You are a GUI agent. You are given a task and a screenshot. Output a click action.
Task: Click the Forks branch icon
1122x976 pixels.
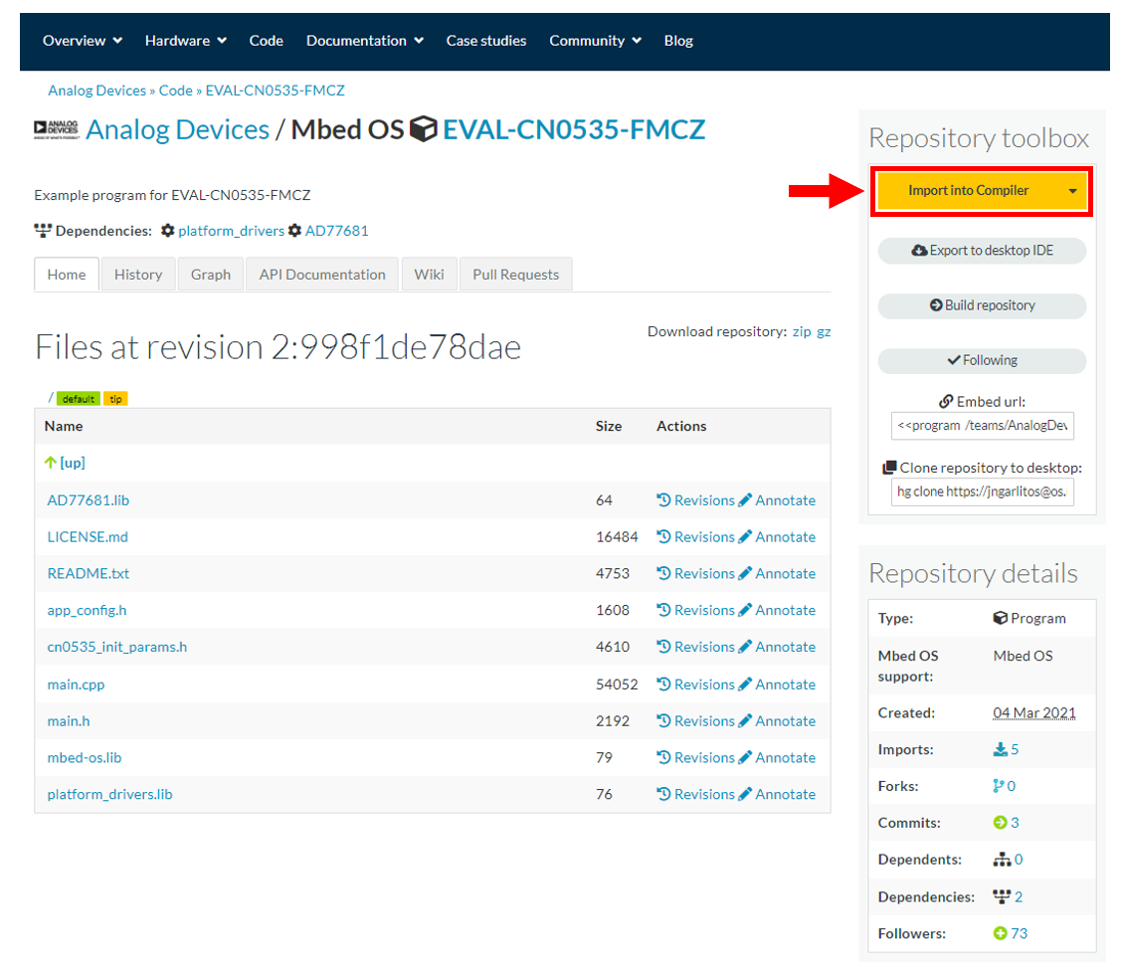[x=999, y=786]
